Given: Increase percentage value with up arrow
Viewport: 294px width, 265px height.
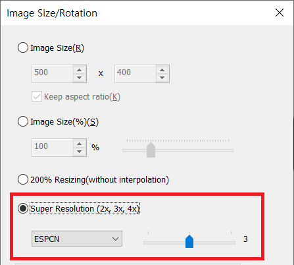Looking at the screenshot, I should 80,144.
